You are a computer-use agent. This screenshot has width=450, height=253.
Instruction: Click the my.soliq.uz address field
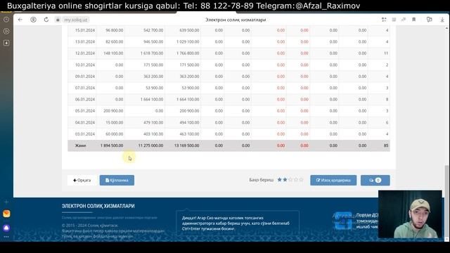(75, 20)
